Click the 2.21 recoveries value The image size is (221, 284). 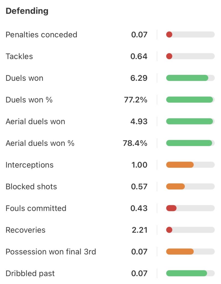tap(139, 230)
